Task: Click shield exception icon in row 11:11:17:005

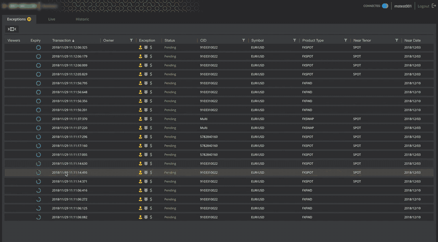Action: point(146,154)
